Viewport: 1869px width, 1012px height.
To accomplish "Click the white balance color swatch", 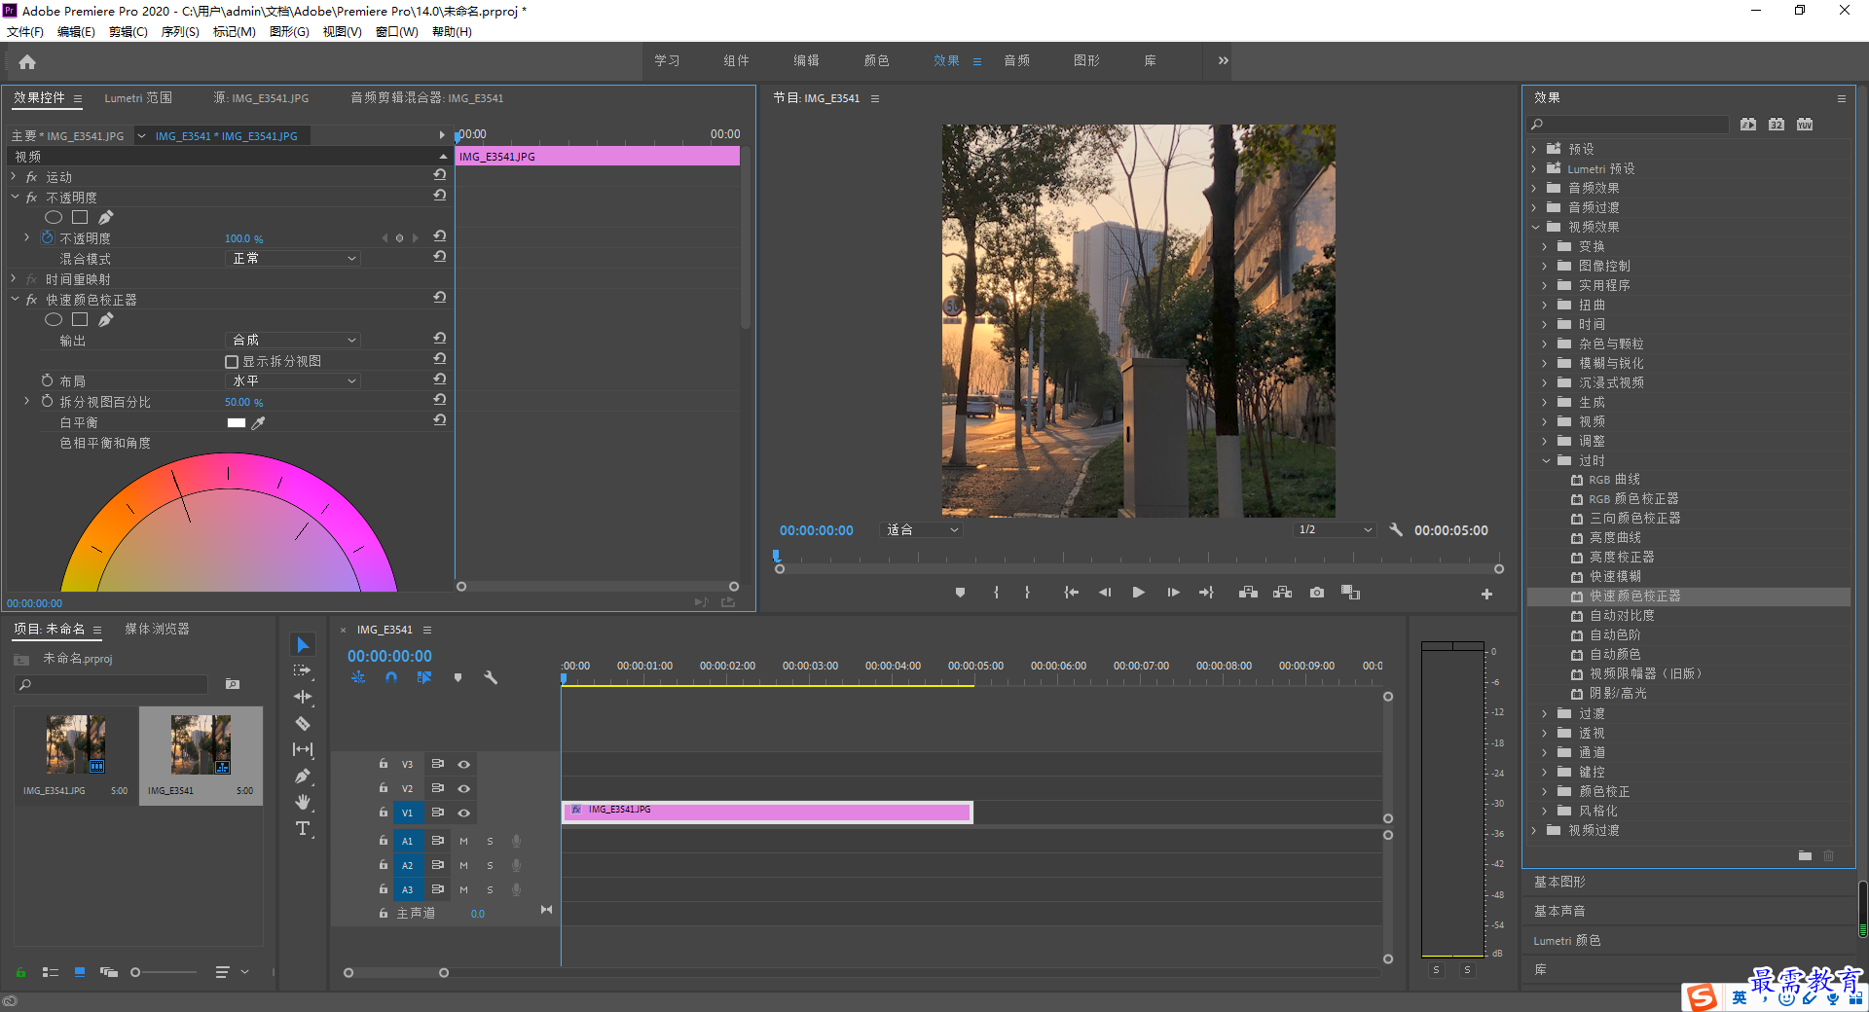I will [237, 423].
